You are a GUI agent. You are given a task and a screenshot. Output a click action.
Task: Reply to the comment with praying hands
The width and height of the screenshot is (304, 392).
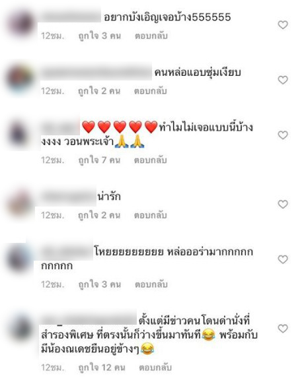click(150, 160)
